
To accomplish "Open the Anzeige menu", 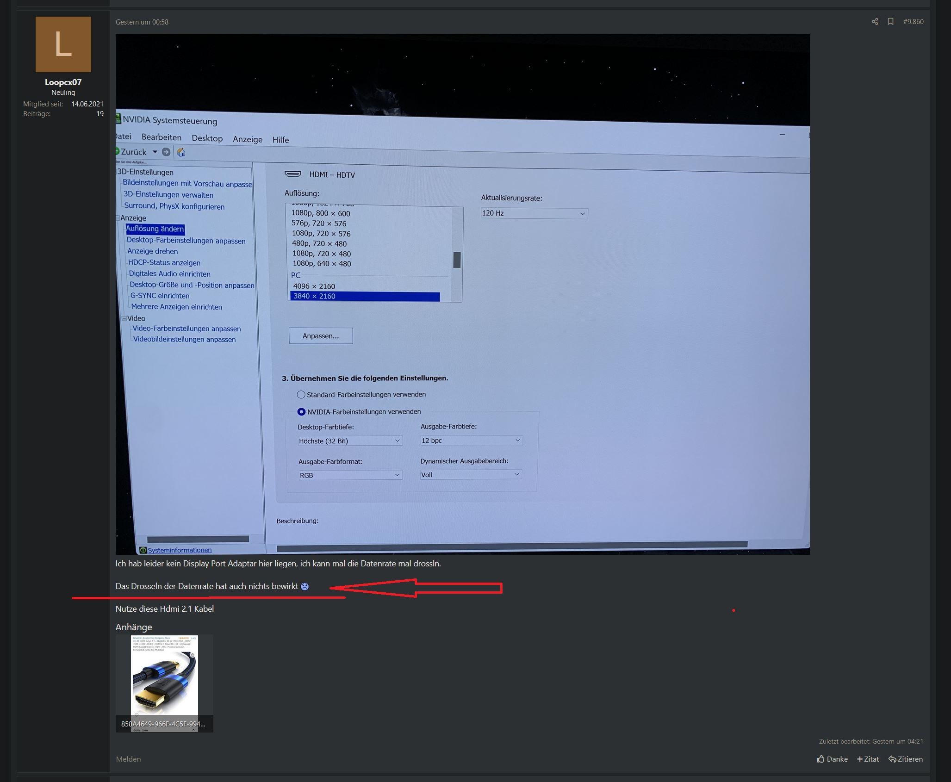I will pyautogui.click(x=248, y=139).
